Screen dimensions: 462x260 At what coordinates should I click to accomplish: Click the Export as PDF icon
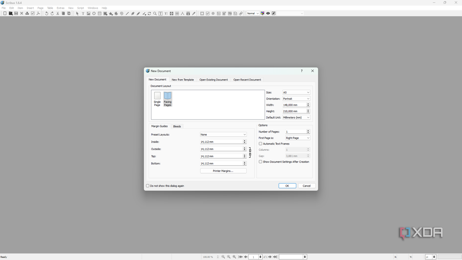point(38,14)
